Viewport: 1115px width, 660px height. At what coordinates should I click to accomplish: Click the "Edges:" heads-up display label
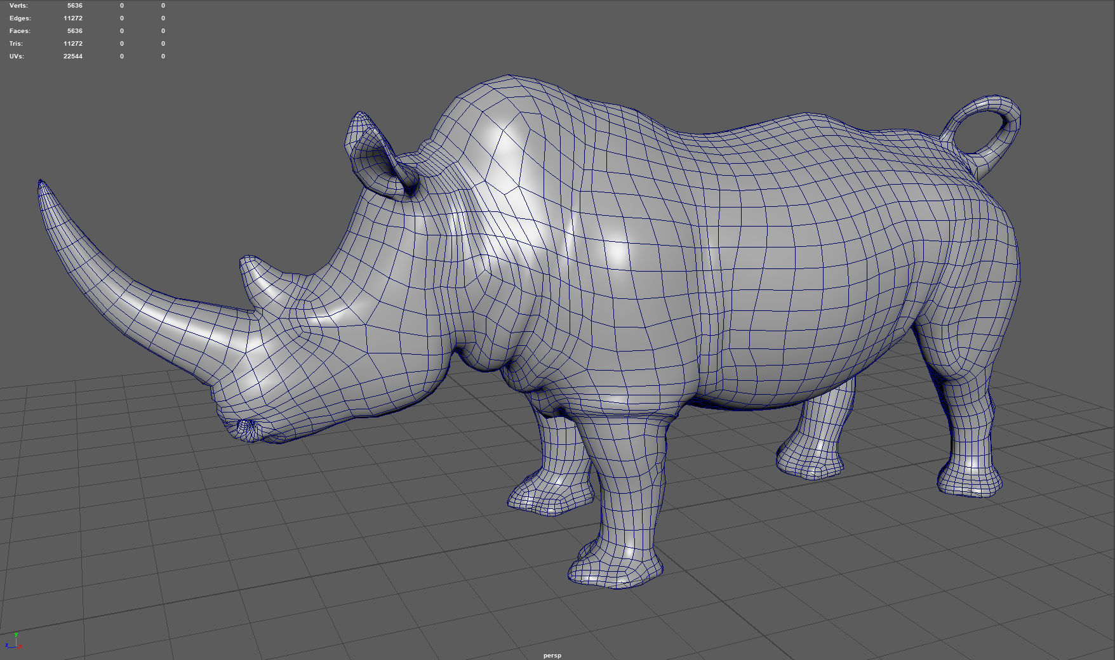click(20, 18)
